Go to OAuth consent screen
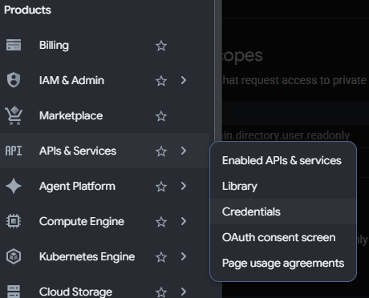 pyautogui.click(x=283, y=237)
